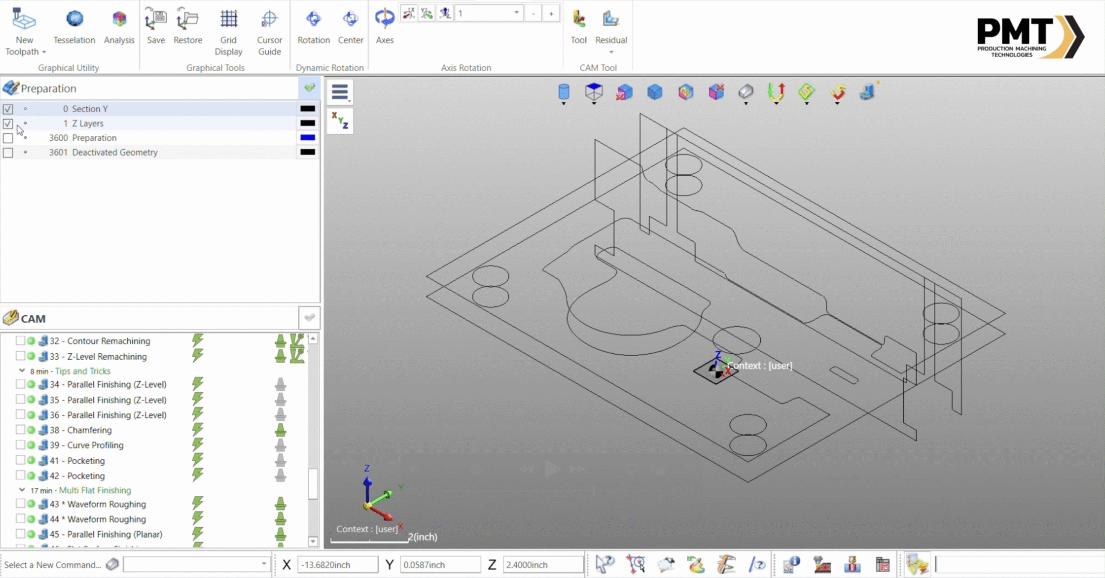Select the Axes rotation icon
This screenshot has width=1105, height=578.
click(x=384, y=19)
